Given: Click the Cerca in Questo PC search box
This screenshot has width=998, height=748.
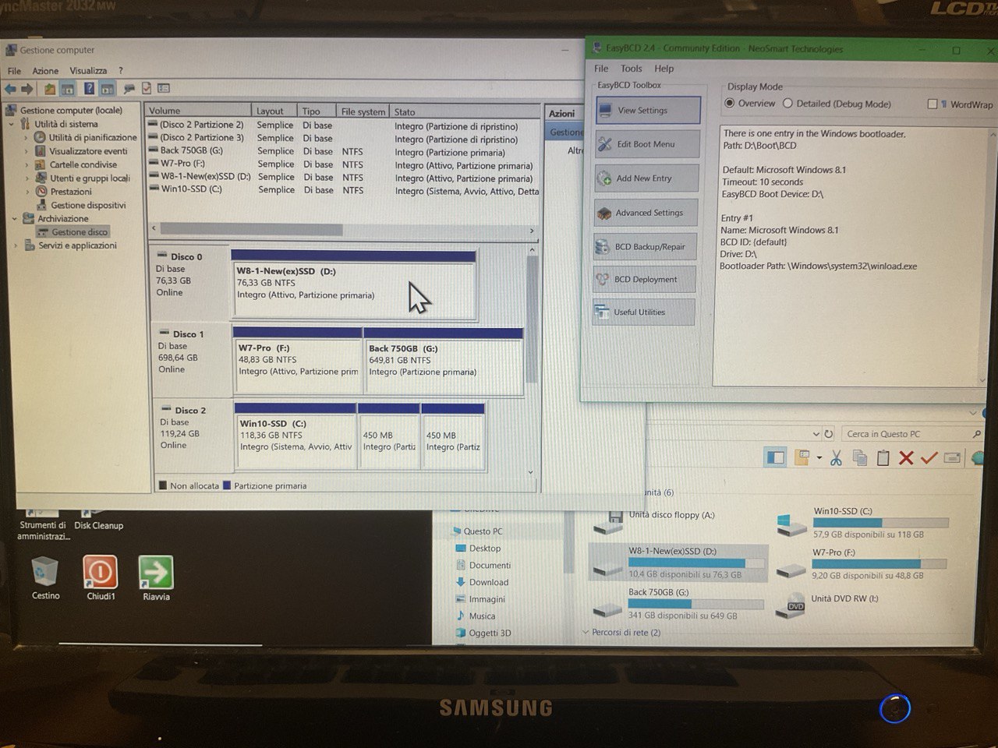Looking at the screenshot, I should tap(912, 434).
